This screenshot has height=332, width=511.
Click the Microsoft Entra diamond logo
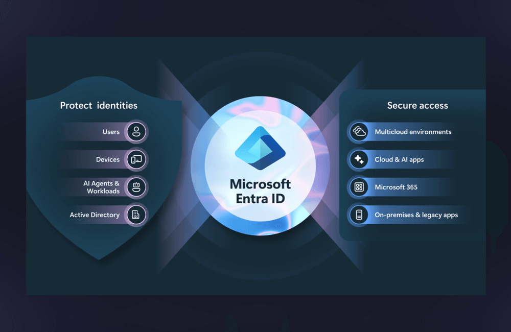coord(260,148)
